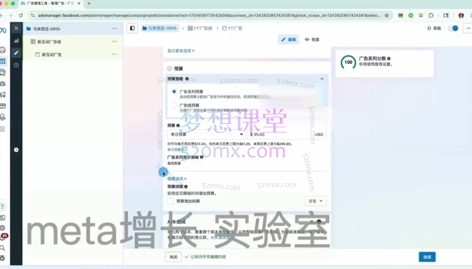This screenshot has width=472, height=269.
Task: Click info icon next to 广告系列竞价策略
Action: [202, 157]
